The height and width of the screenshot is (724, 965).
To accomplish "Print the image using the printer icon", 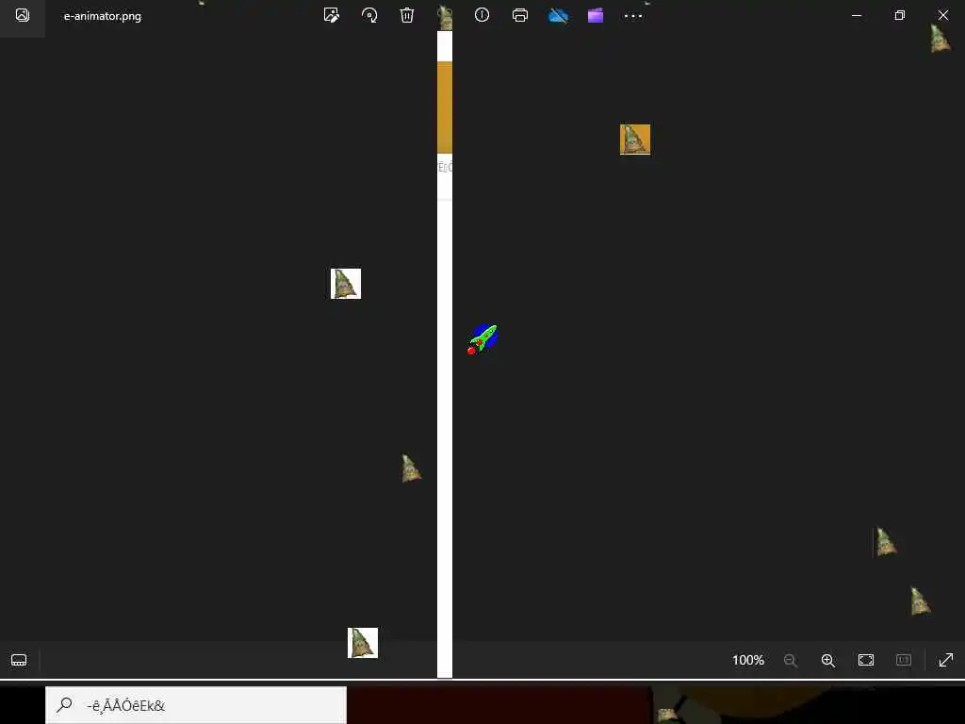I will pyautogui.click(x=520, y=15).
